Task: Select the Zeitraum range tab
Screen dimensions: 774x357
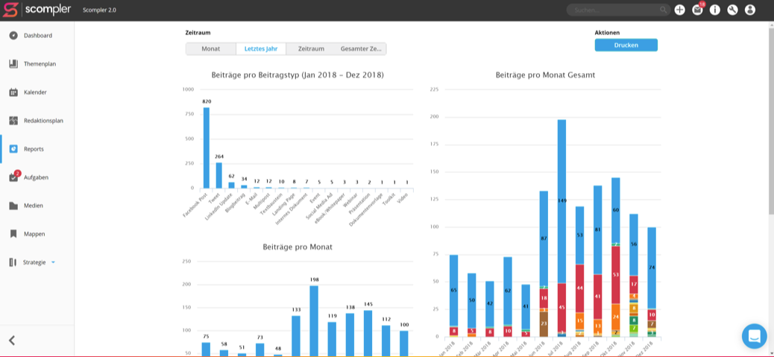Action: (311, 48)
